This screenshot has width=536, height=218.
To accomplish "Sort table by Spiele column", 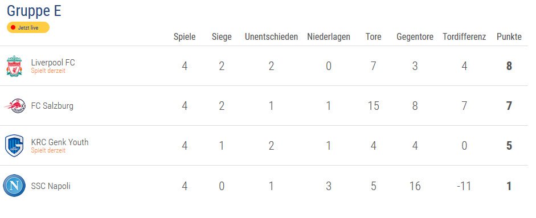I will tap(185, 37).
